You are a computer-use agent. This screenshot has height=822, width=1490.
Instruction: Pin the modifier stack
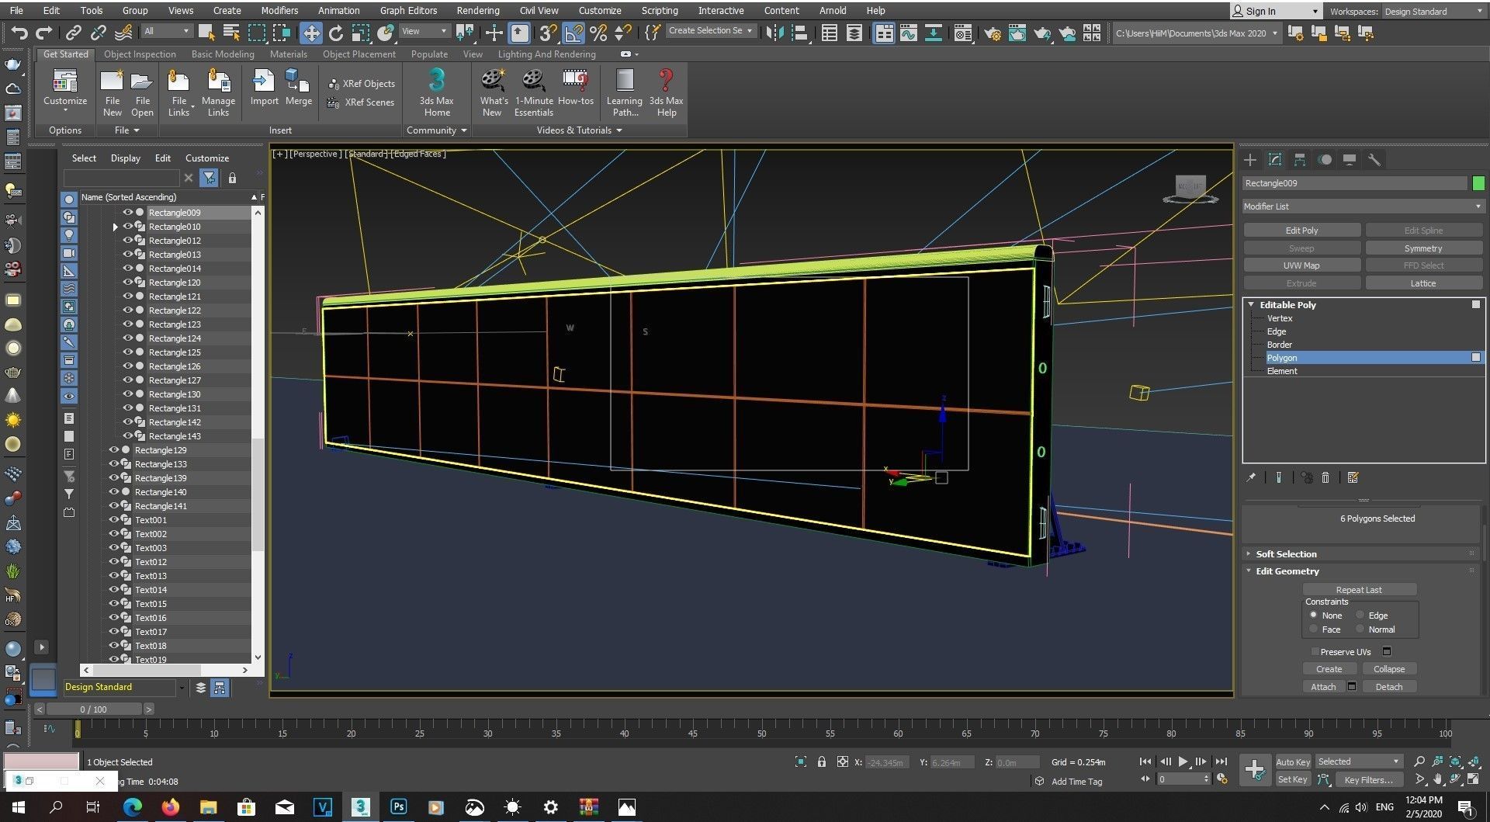point(1251,477)
